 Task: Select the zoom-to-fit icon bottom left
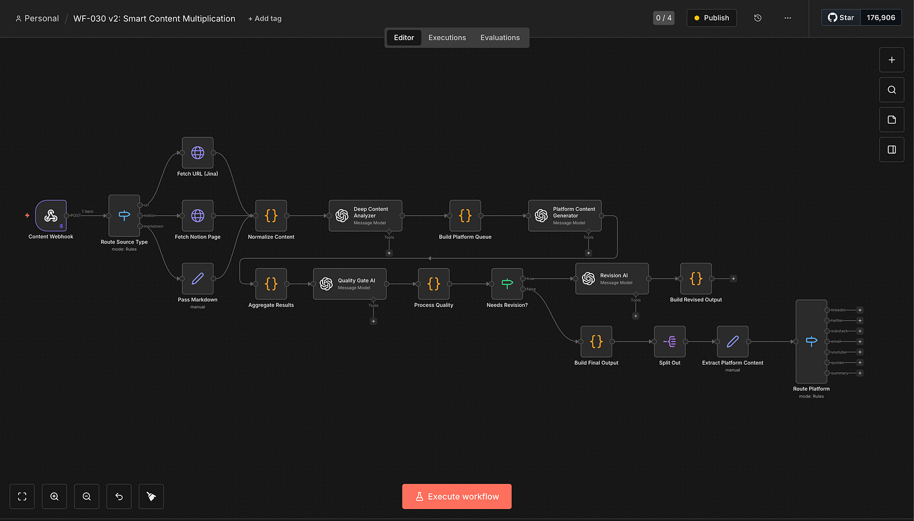click(x=21, y=496)
